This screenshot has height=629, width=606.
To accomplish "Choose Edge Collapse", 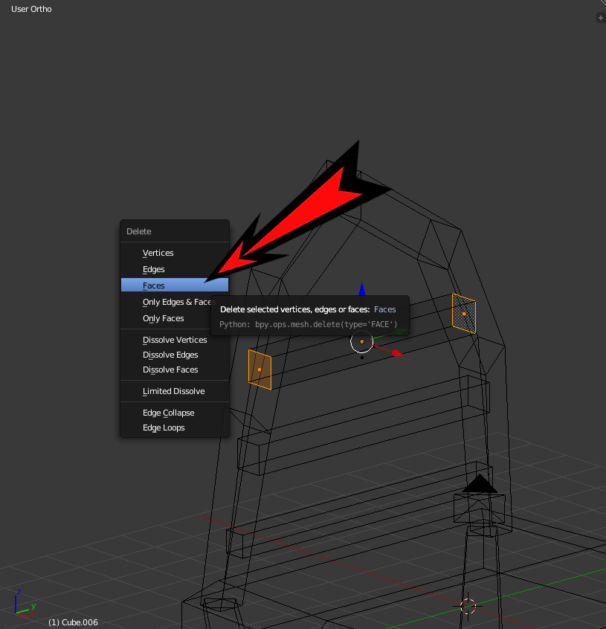I will click(x=175, y=413).
